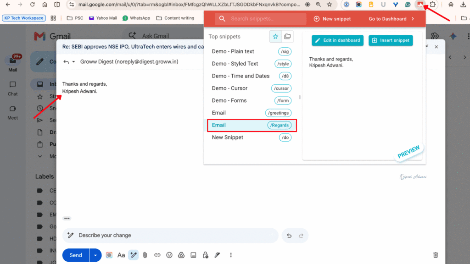
Task: Send the email
Action: 76,255
